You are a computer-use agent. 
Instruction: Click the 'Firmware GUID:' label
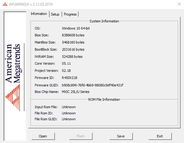coord(46,85)
